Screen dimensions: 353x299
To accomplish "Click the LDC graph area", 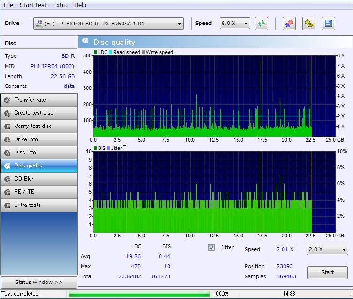I will point(215,96).
